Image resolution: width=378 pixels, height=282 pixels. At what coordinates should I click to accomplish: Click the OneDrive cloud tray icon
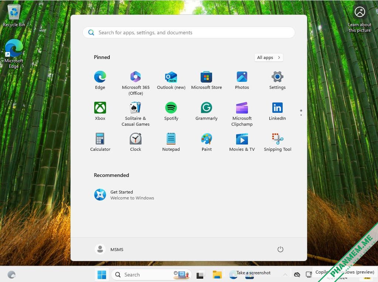297,275
